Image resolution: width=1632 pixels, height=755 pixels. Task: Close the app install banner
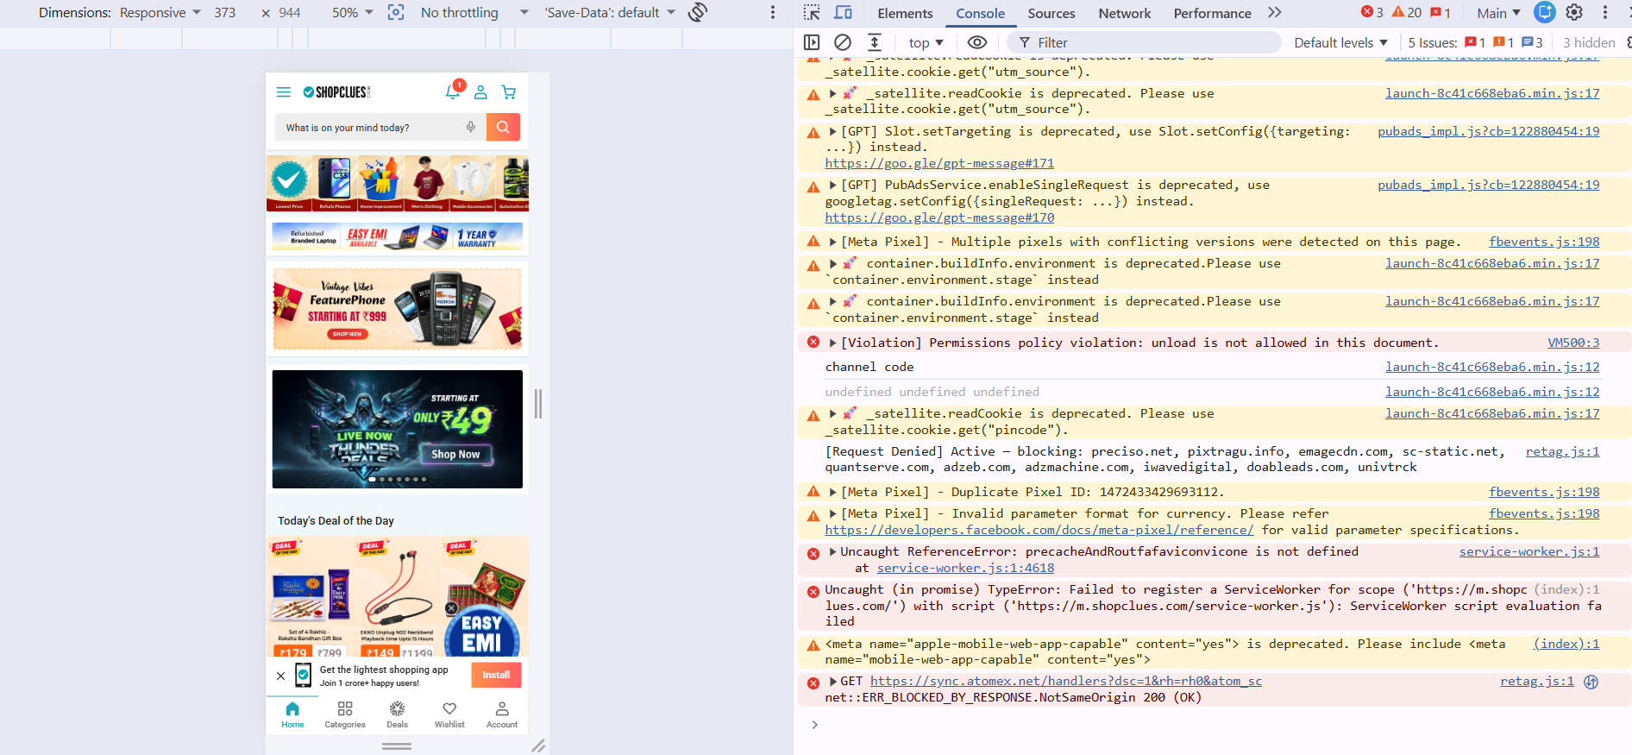(x=280, y=676)
